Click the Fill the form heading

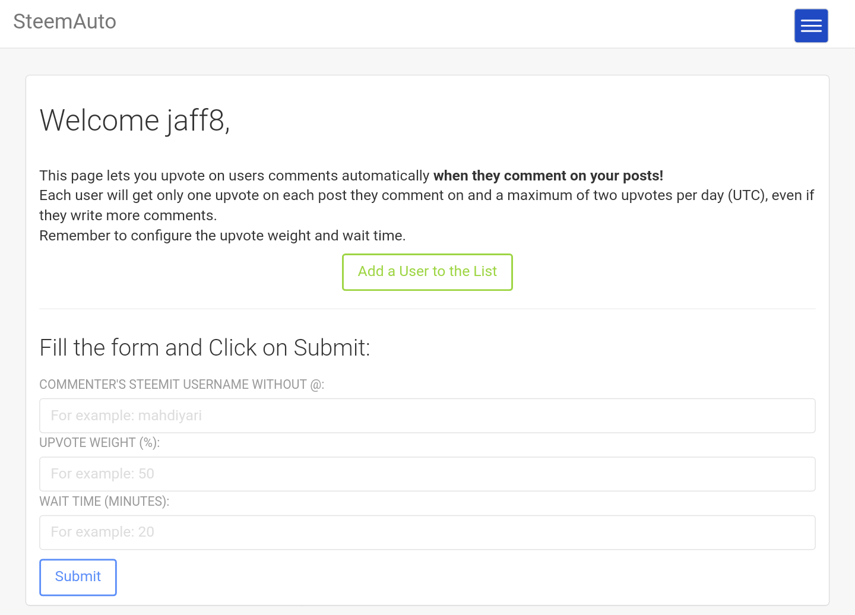(204, 348)
